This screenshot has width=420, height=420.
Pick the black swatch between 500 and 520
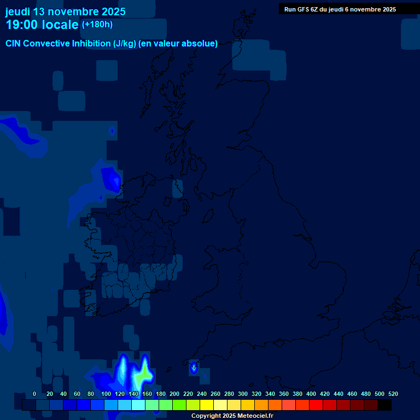pyautogui.click(x=384, y=405)
